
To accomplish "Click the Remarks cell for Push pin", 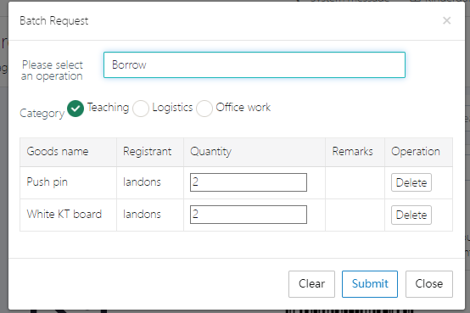I will [355, 182].
